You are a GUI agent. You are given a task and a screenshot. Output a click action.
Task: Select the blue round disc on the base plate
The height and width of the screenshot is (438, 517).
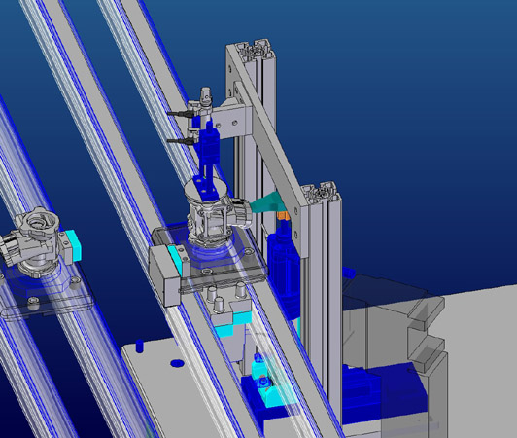click(177, 363)
